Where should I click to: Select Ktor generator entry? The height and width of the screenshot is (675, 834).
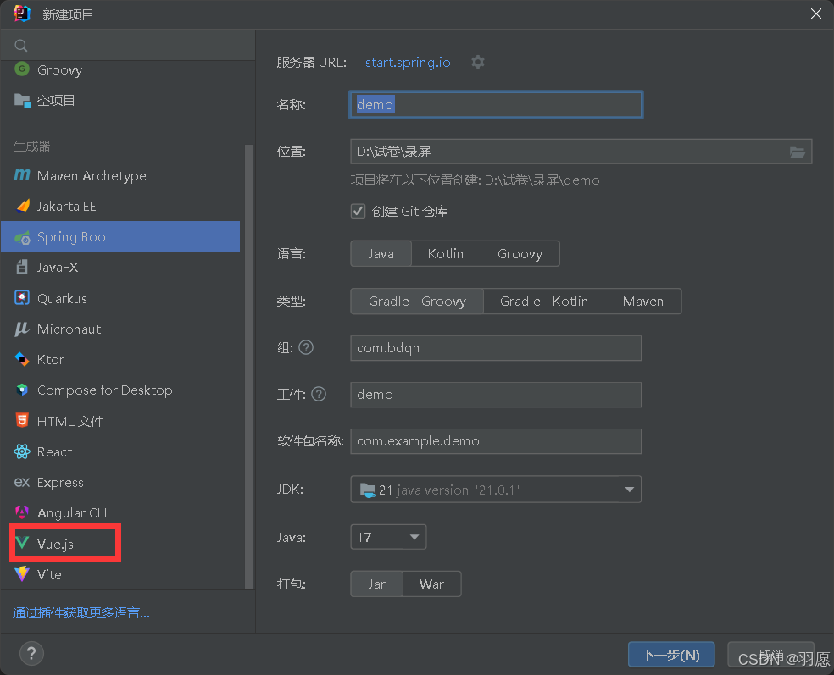tap(120, 359)
